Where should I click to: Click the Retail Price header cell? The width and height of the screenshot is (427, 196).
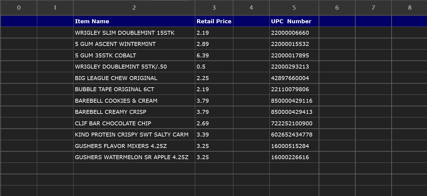tap(214, 21)
